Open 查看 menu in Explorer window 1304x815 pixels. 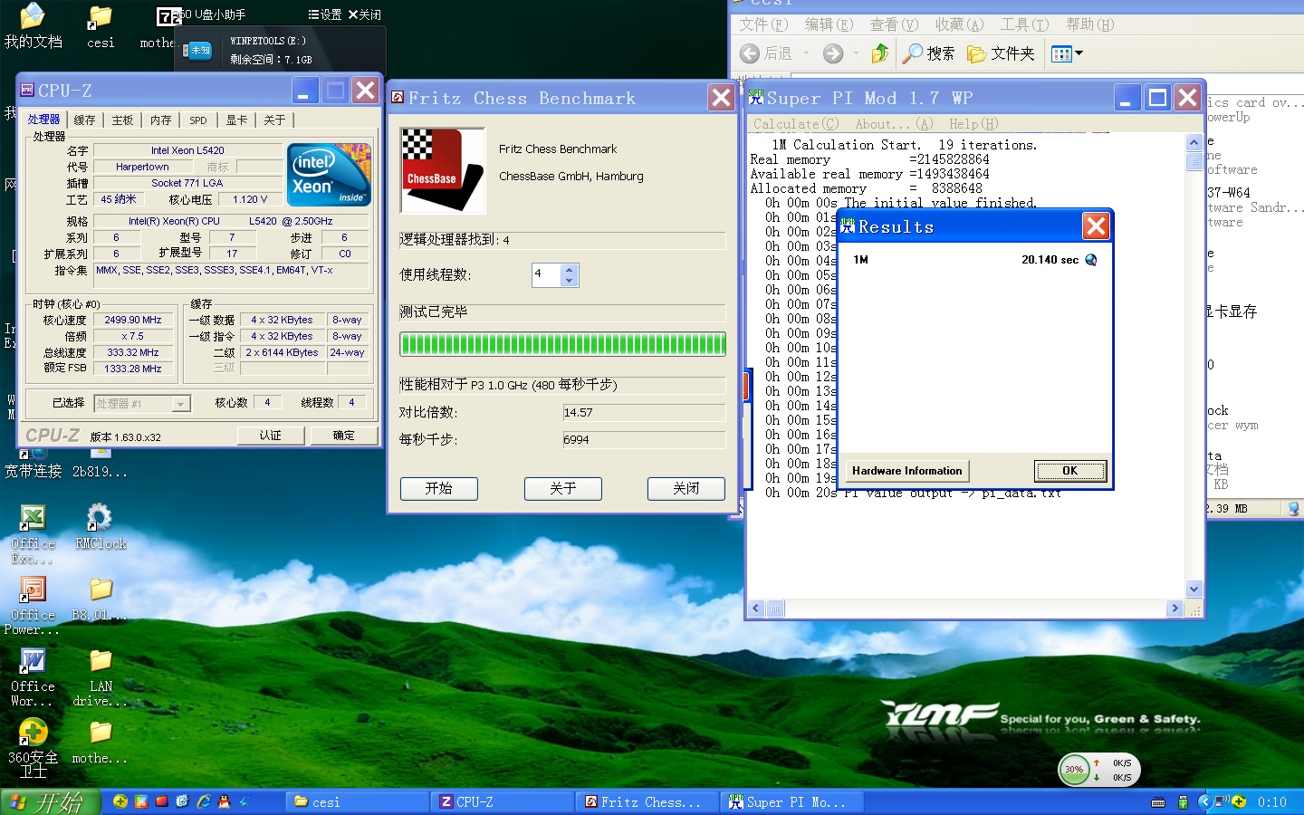coord(894,24)
